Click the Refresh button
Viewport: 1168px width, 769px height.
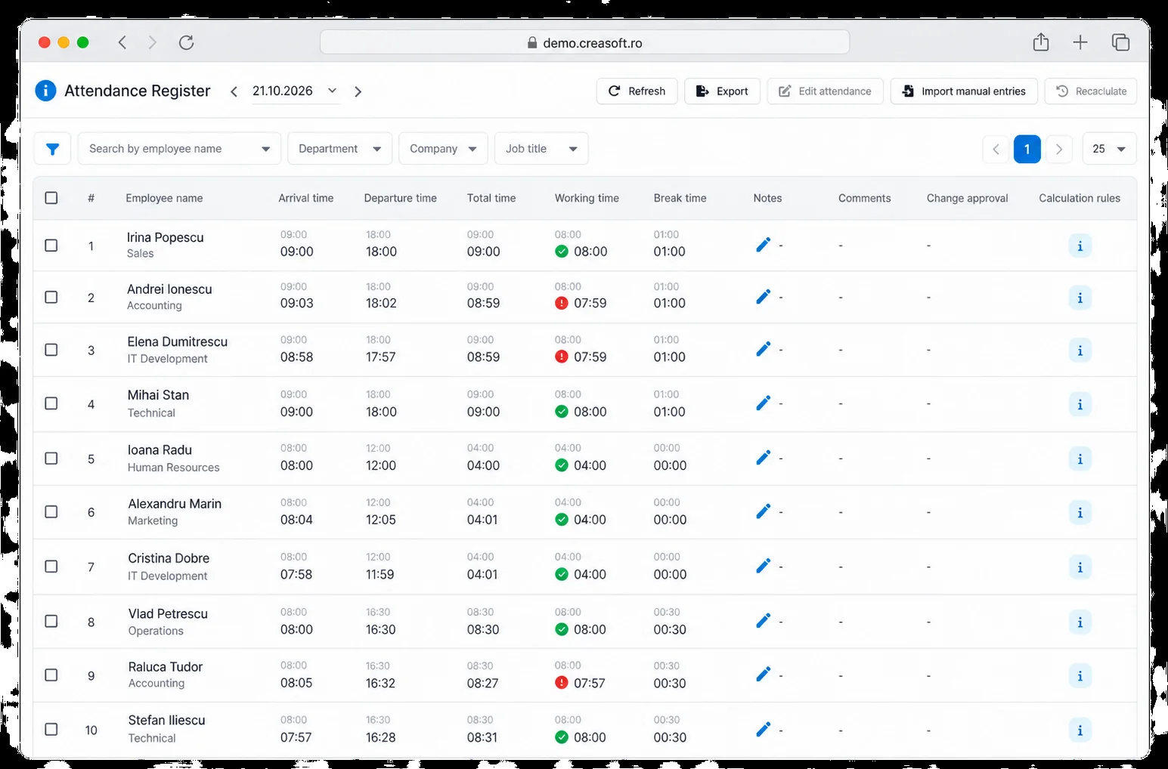click(x=637, y=91)
